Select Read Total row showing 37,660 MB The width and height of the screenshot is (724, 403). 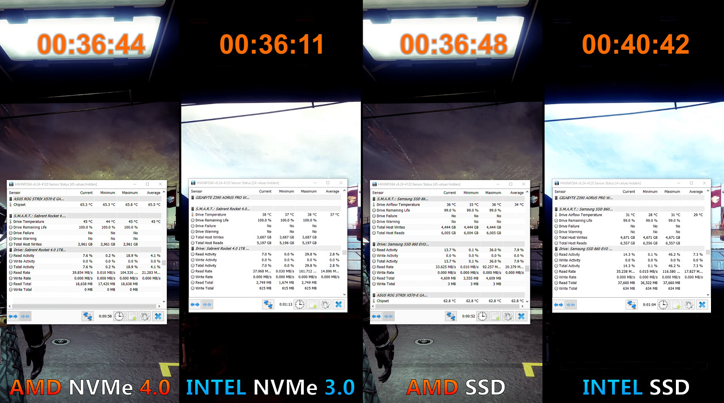630,282
